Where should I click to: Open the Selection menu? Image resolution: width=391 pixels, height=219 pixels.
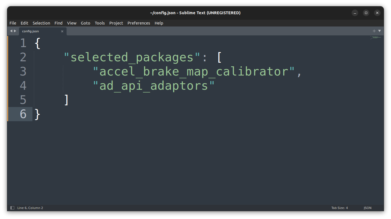tap(41, 23)
